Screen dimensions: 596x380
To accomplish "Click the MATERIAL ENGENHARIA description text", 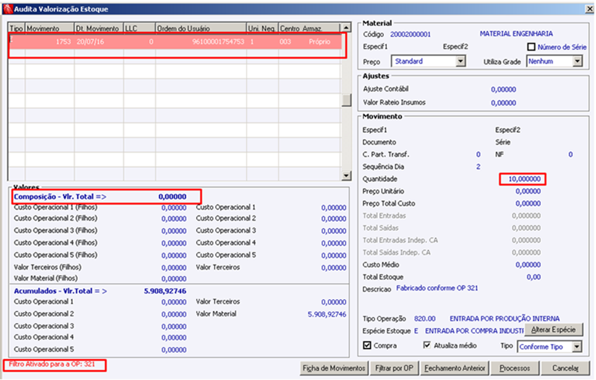I will click(x=516, y=33).
